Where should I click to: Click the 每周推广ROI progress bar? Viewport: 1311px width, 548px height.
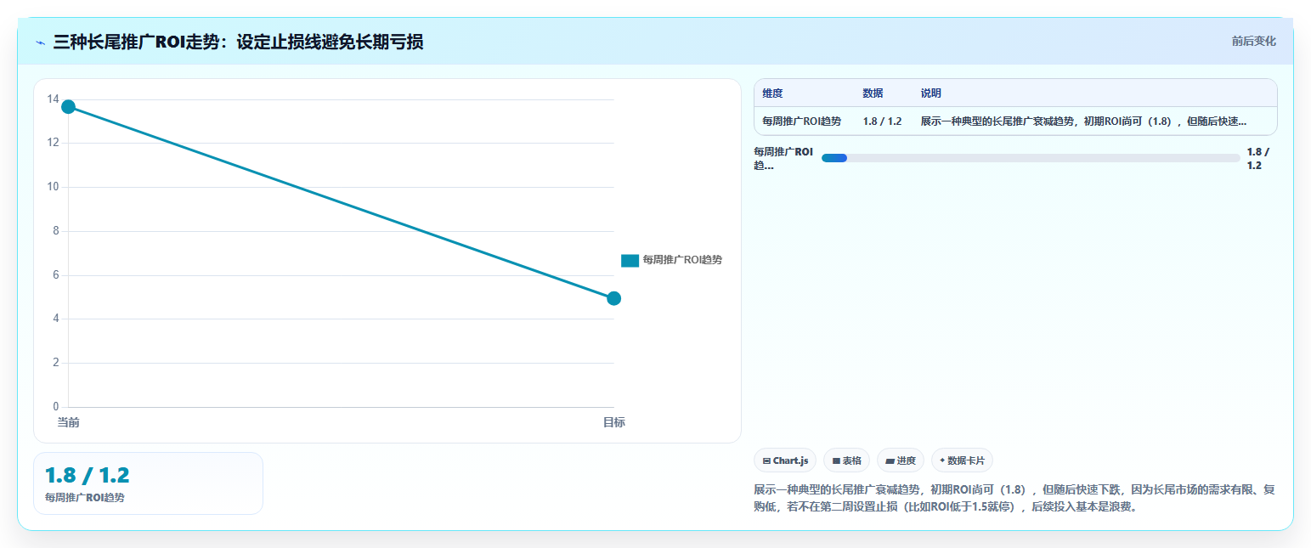[1031, 158]
